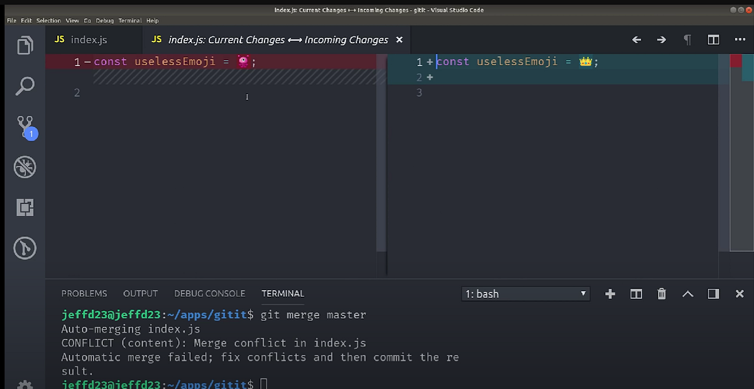Open the Debug view

click(25, 167)
